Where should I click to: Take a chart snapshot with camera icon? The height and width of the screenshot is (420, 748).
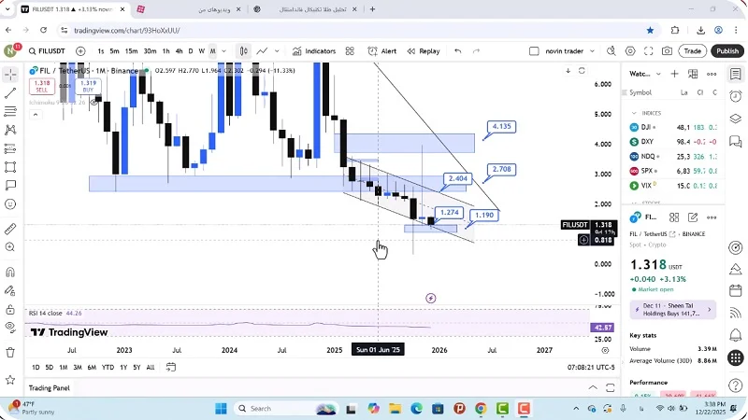click(667, 51)
